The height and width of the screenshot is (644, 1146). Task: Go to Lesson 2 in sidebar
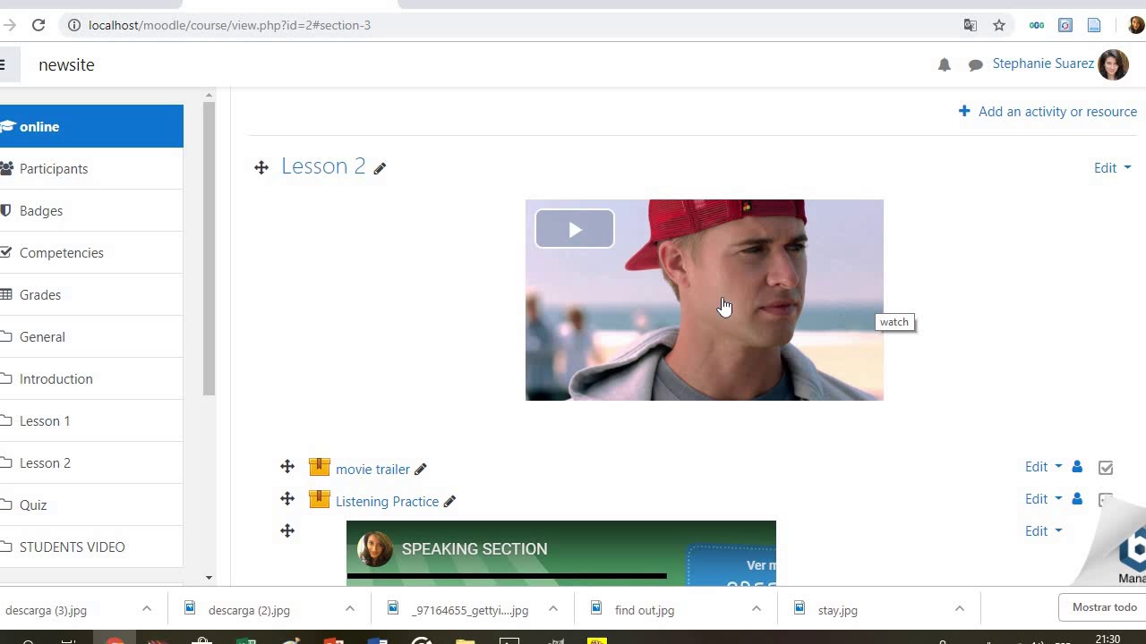pos(91,462)
